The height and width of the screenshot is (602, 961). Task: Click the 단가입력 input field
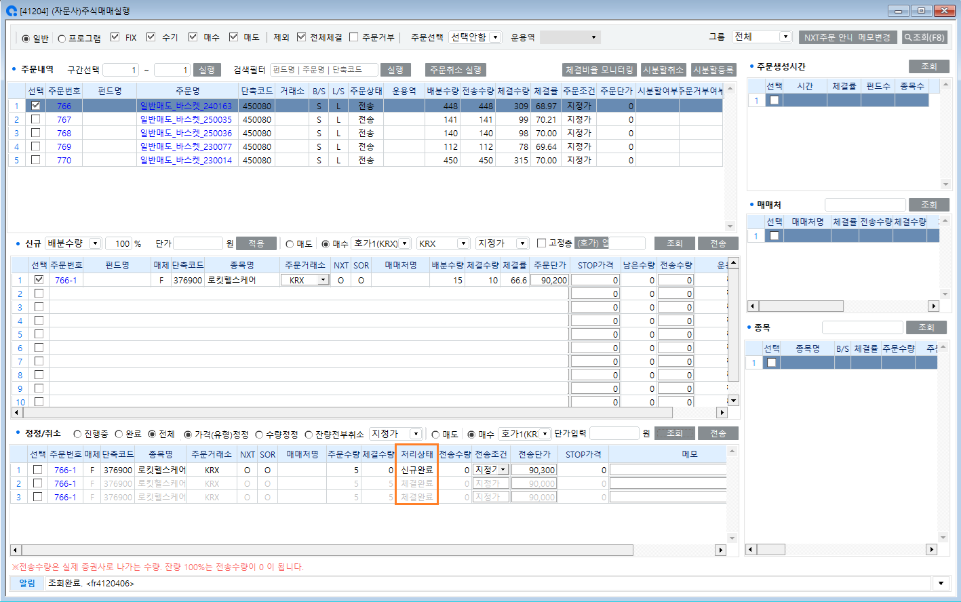tap(614, 433)
